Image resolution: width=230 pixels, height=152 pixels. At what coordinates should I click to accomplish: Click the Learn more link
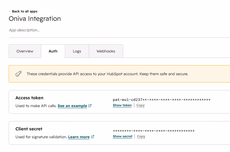[x=79, y=137]
